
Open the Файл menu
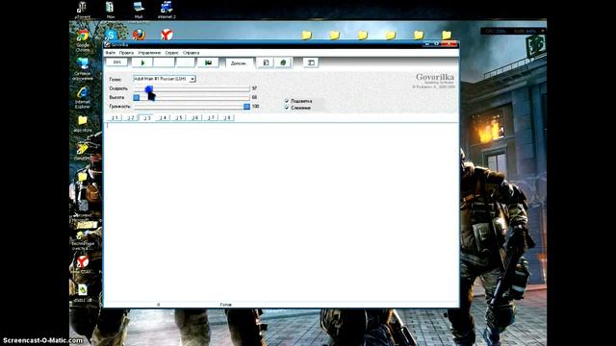tap(111, 53)
